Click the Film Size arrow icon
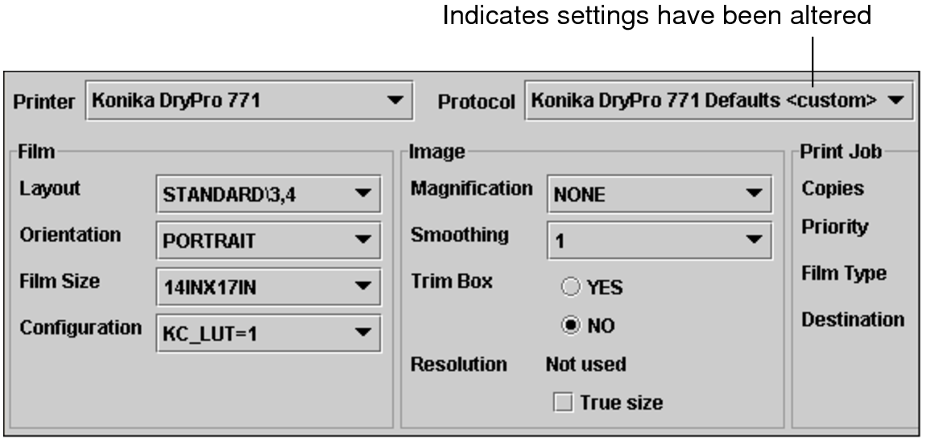Screen dimensions: 943x442 point(362,285)
